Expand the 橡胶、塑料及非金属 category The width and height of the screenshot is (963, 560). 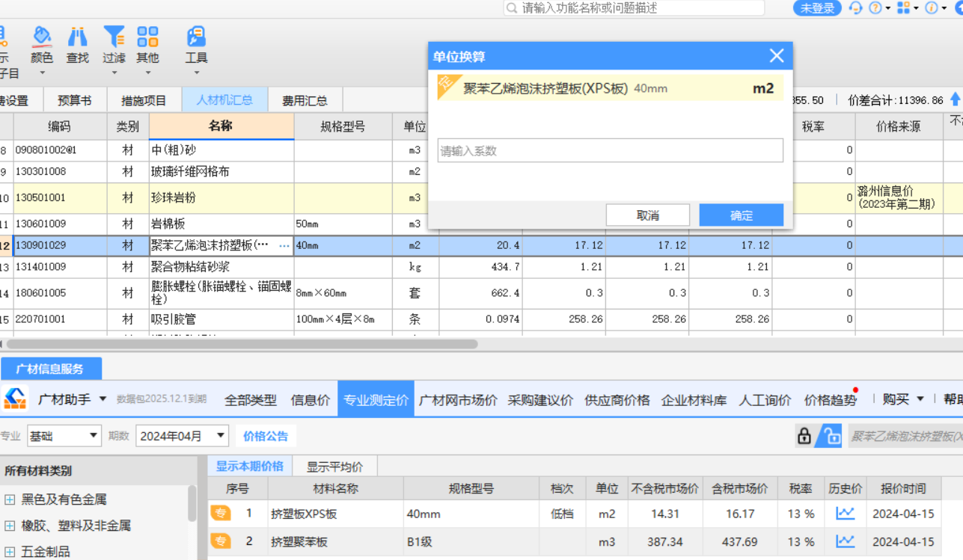click(x=10, y=526)
